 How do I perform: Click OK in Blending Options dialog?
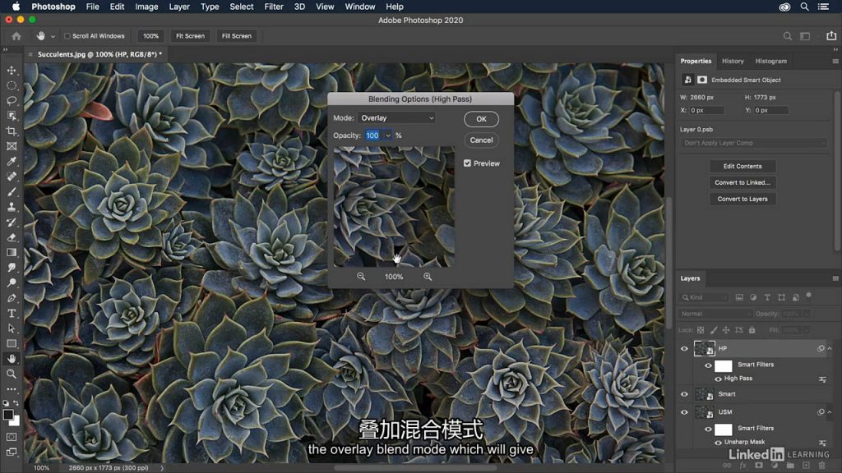coord(481,119)
